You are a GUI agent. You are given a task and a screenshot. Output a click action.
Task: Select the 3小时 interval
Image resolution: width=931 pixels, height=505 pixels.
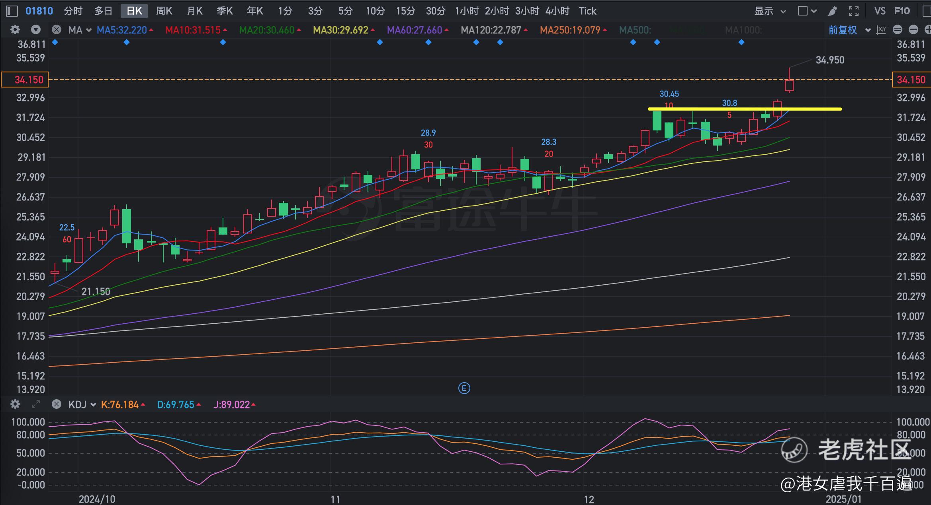pos(527,11)
